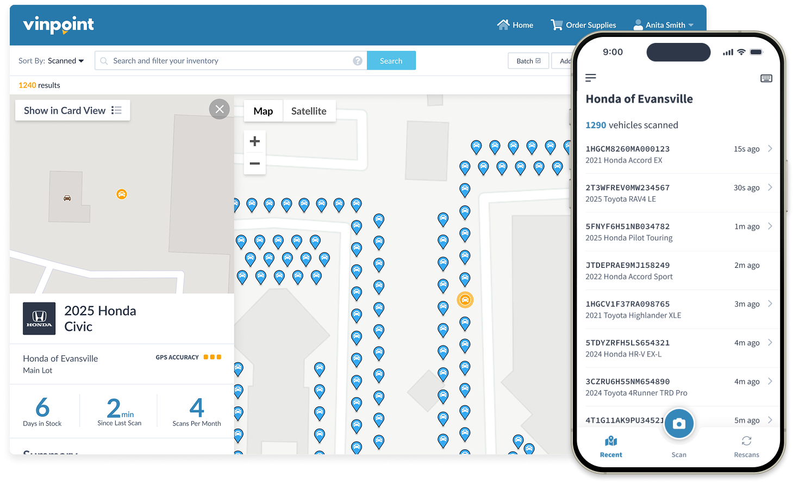Select the Recent tab on phone

[611, 447]
